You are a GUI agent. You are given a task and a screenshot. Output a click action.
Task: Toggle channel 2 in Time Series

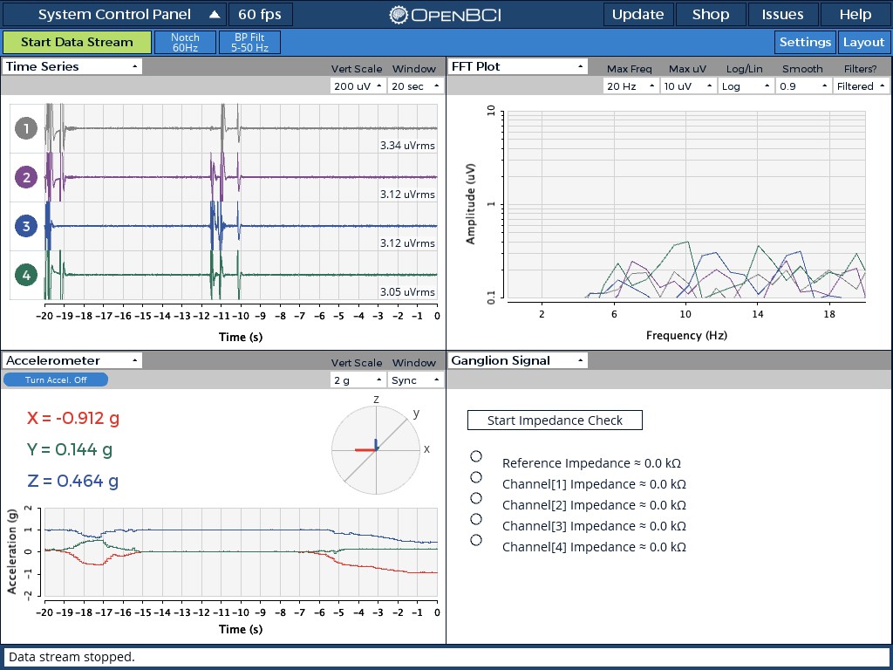point(26,177)
